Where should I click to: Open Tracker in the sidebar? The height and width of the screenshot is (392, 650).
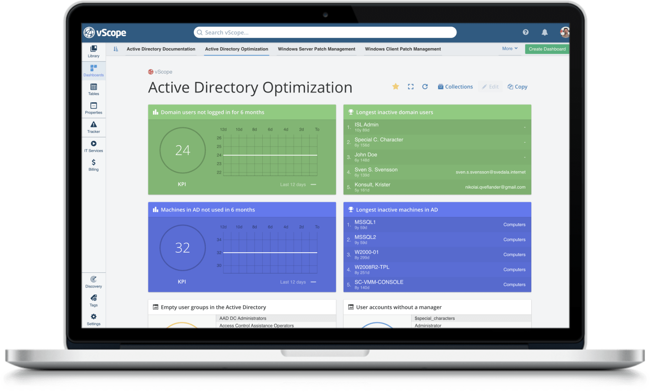point(93,127)
